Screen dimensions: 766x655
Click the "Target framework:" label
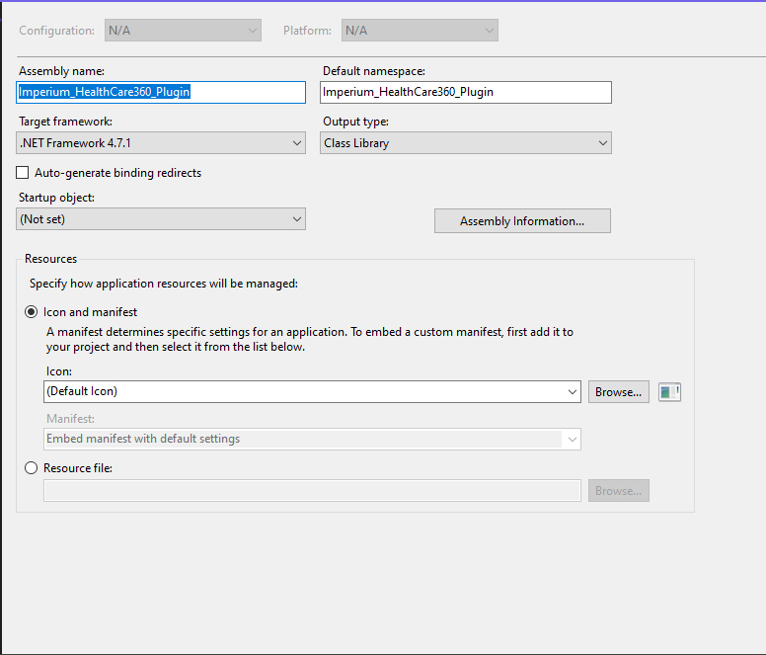coord(66,122)
